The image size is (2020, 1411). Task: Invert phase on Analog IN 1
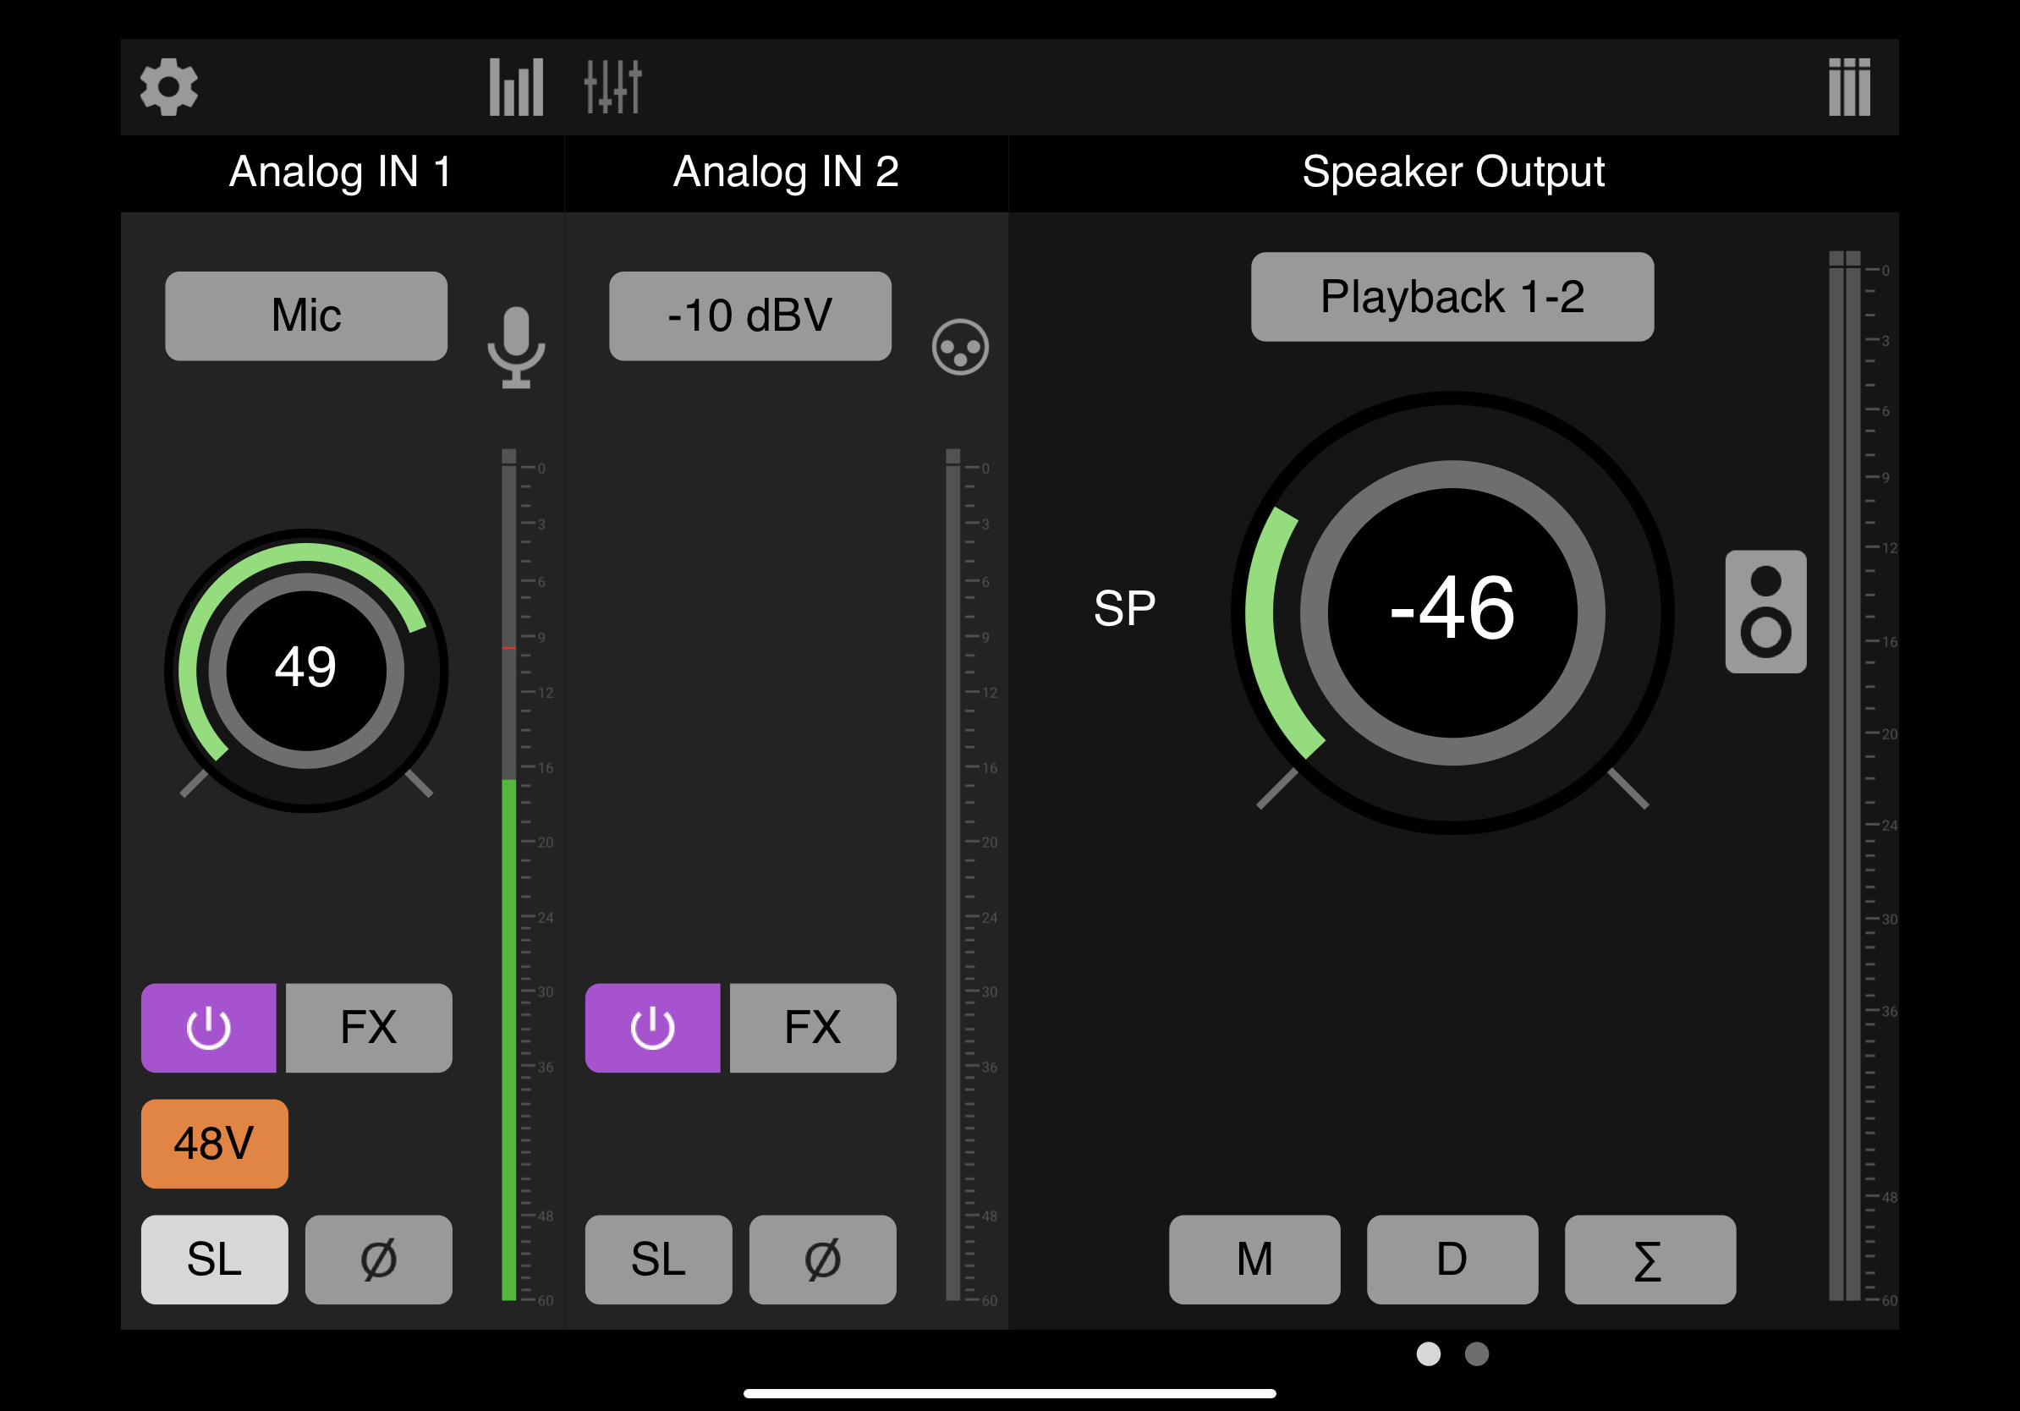[378, 1260]
